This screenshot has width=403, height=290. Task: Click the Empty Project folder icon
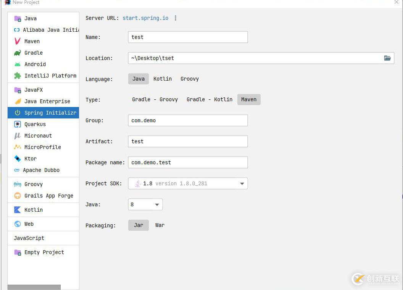tap(18, 253)
